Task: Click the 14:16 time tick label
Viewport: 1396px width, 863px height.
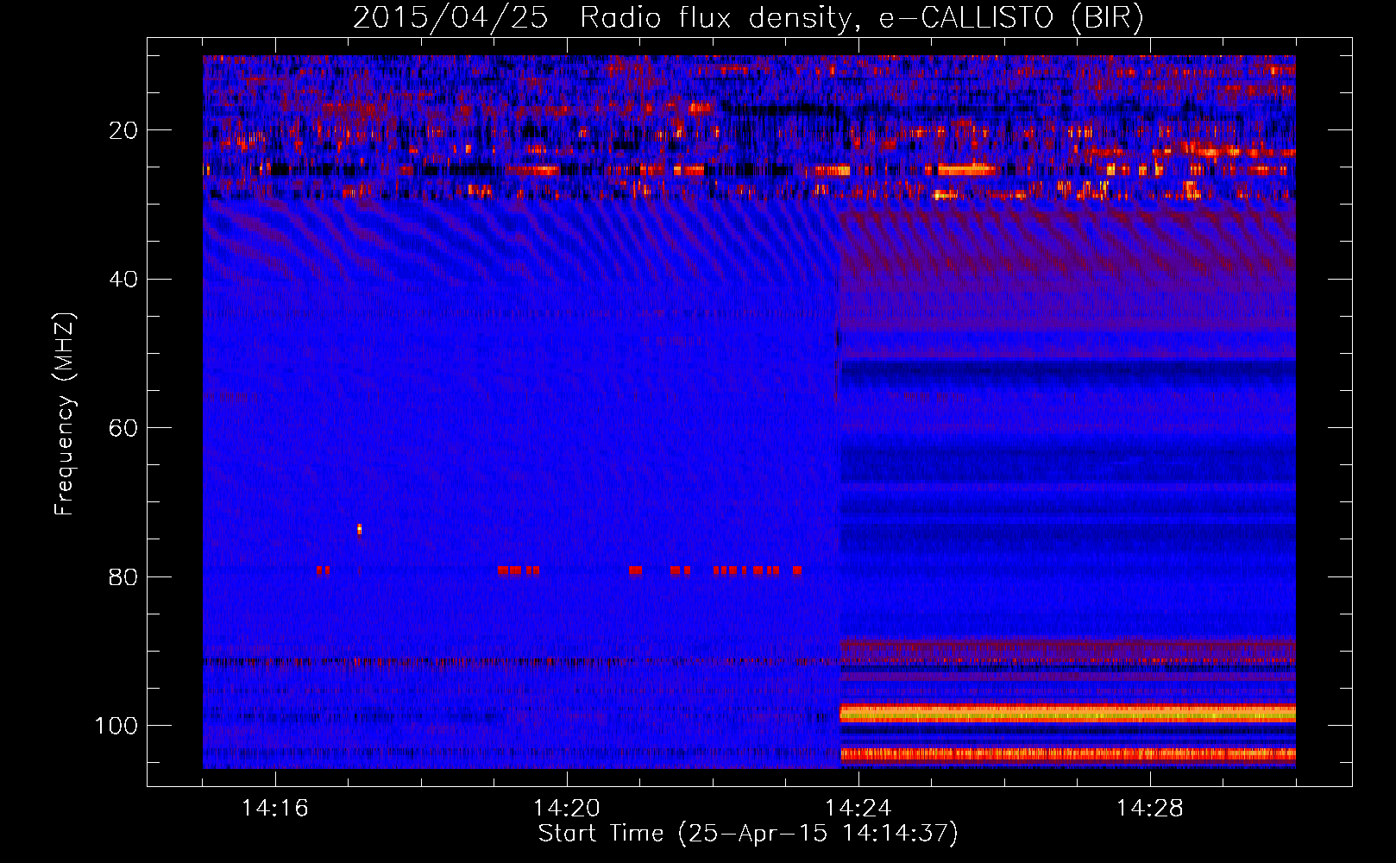Action: [275, 808]
